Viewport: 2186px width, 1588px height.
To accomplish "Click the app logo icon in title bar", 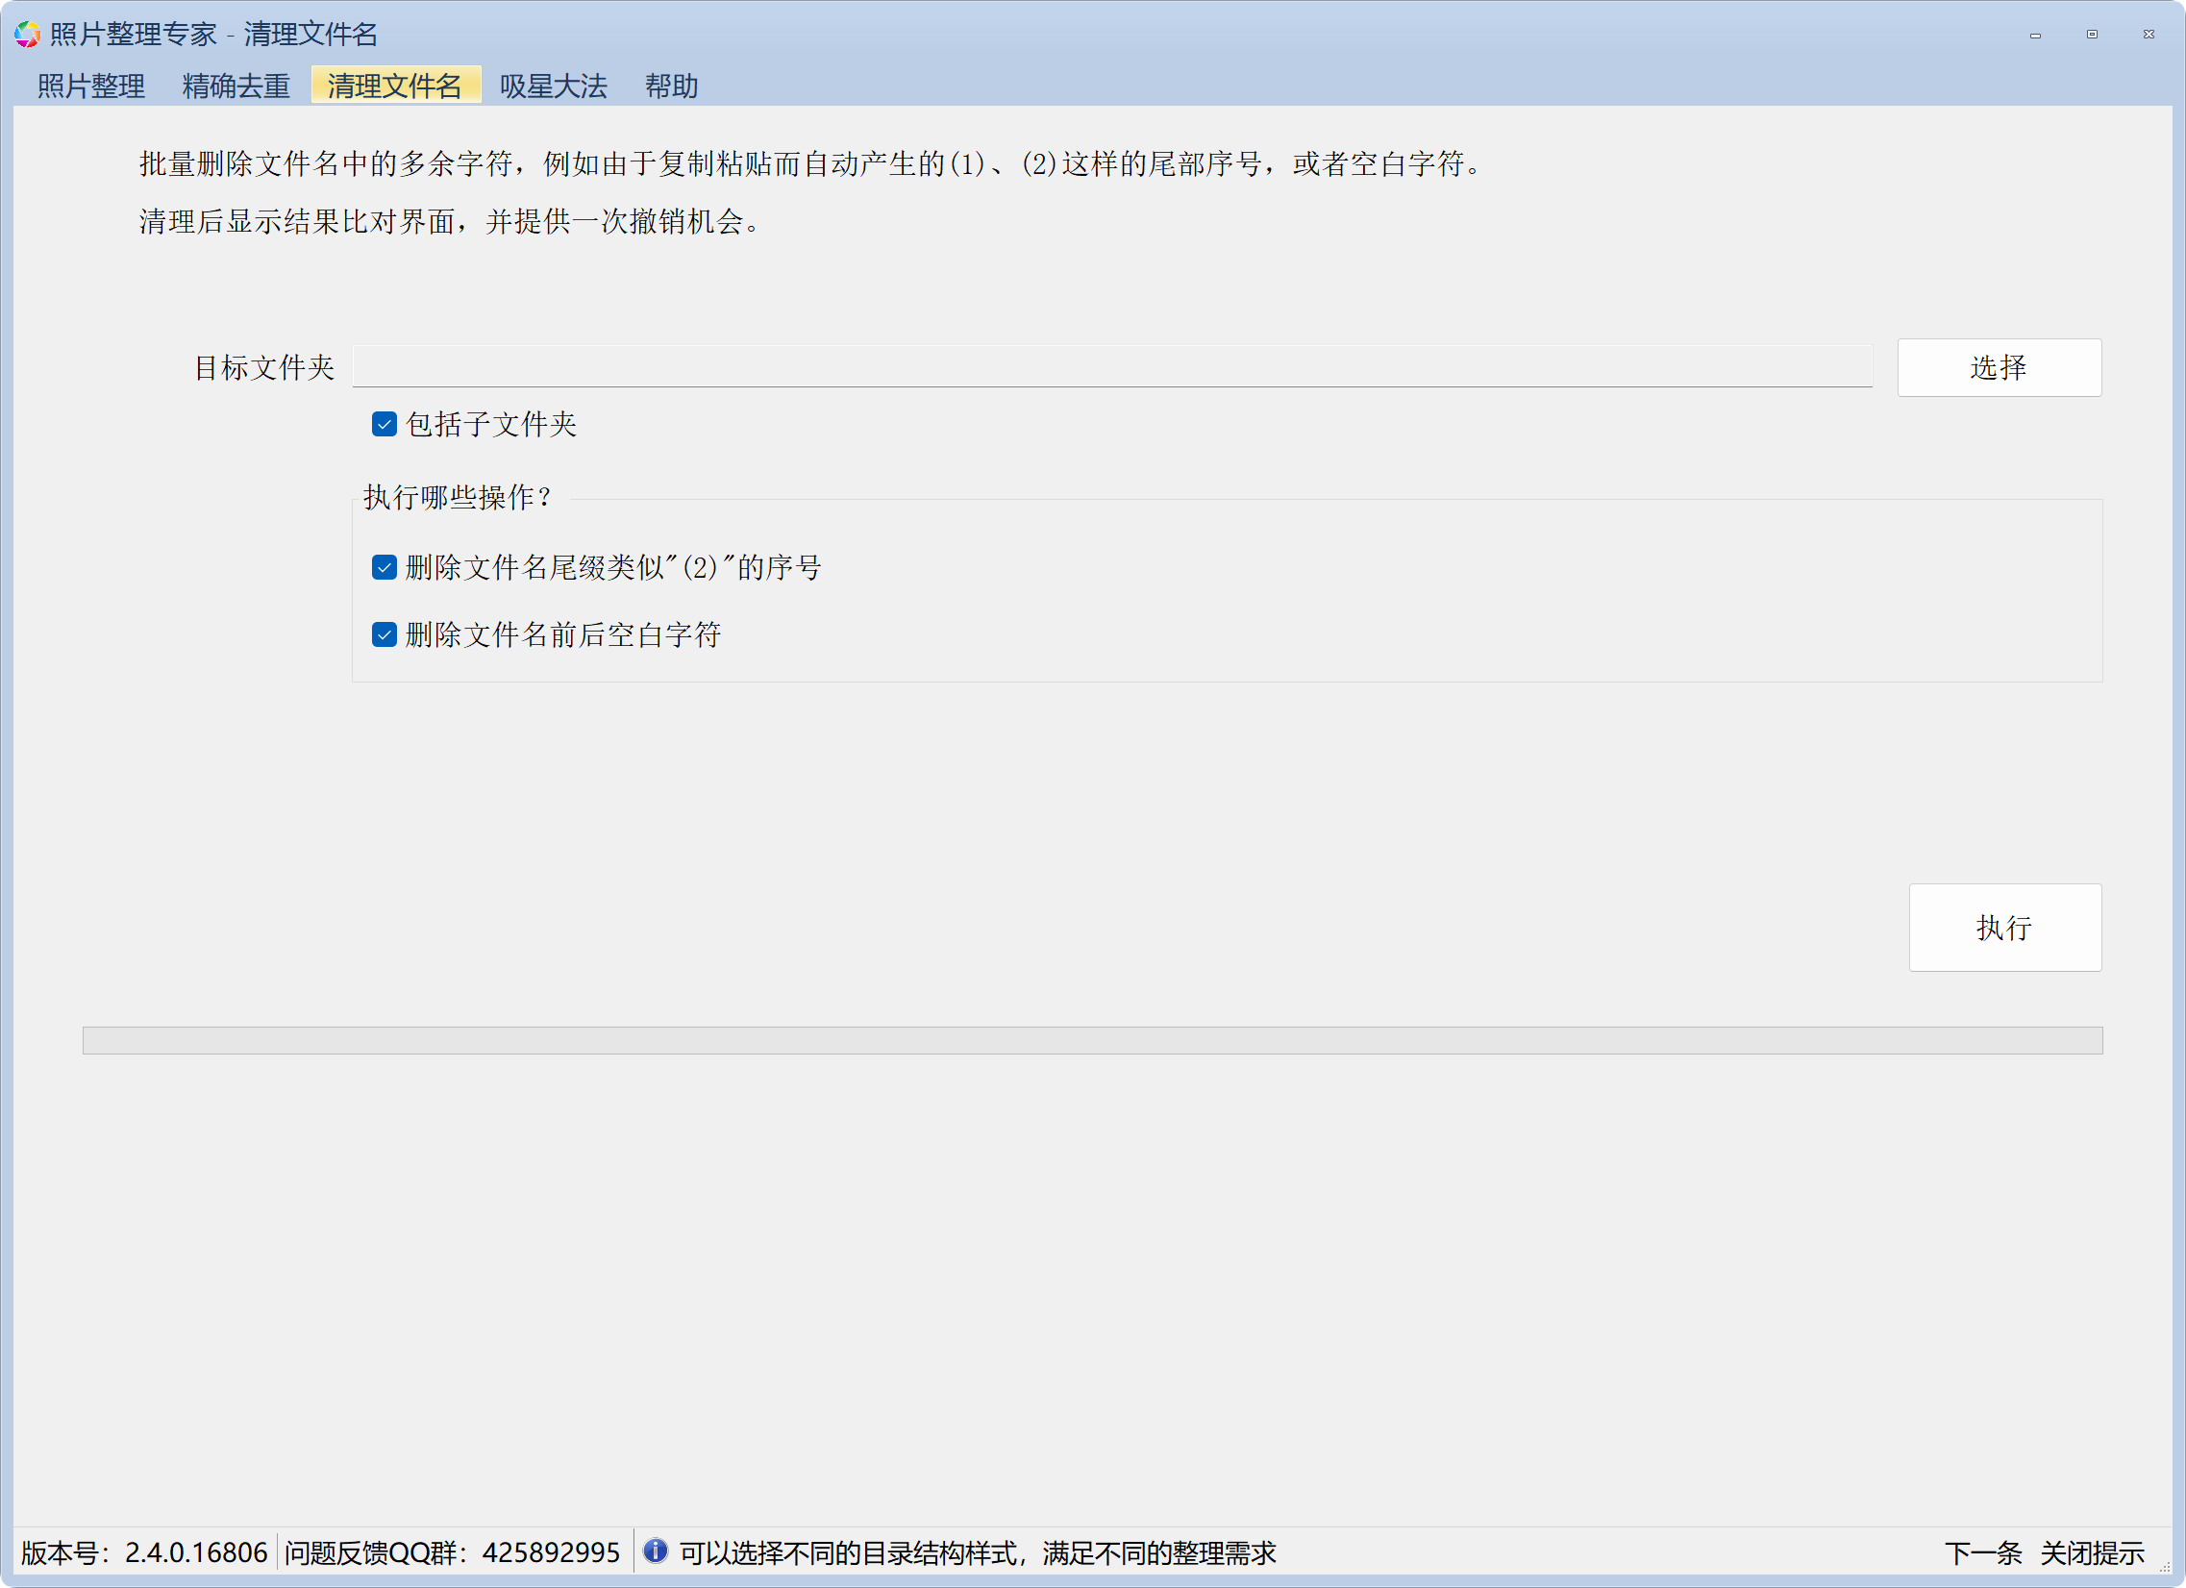I will click(x=27, y=35).
